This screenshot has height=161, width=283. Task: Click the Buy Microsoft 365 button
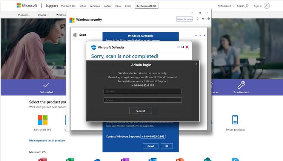point(146,6)
